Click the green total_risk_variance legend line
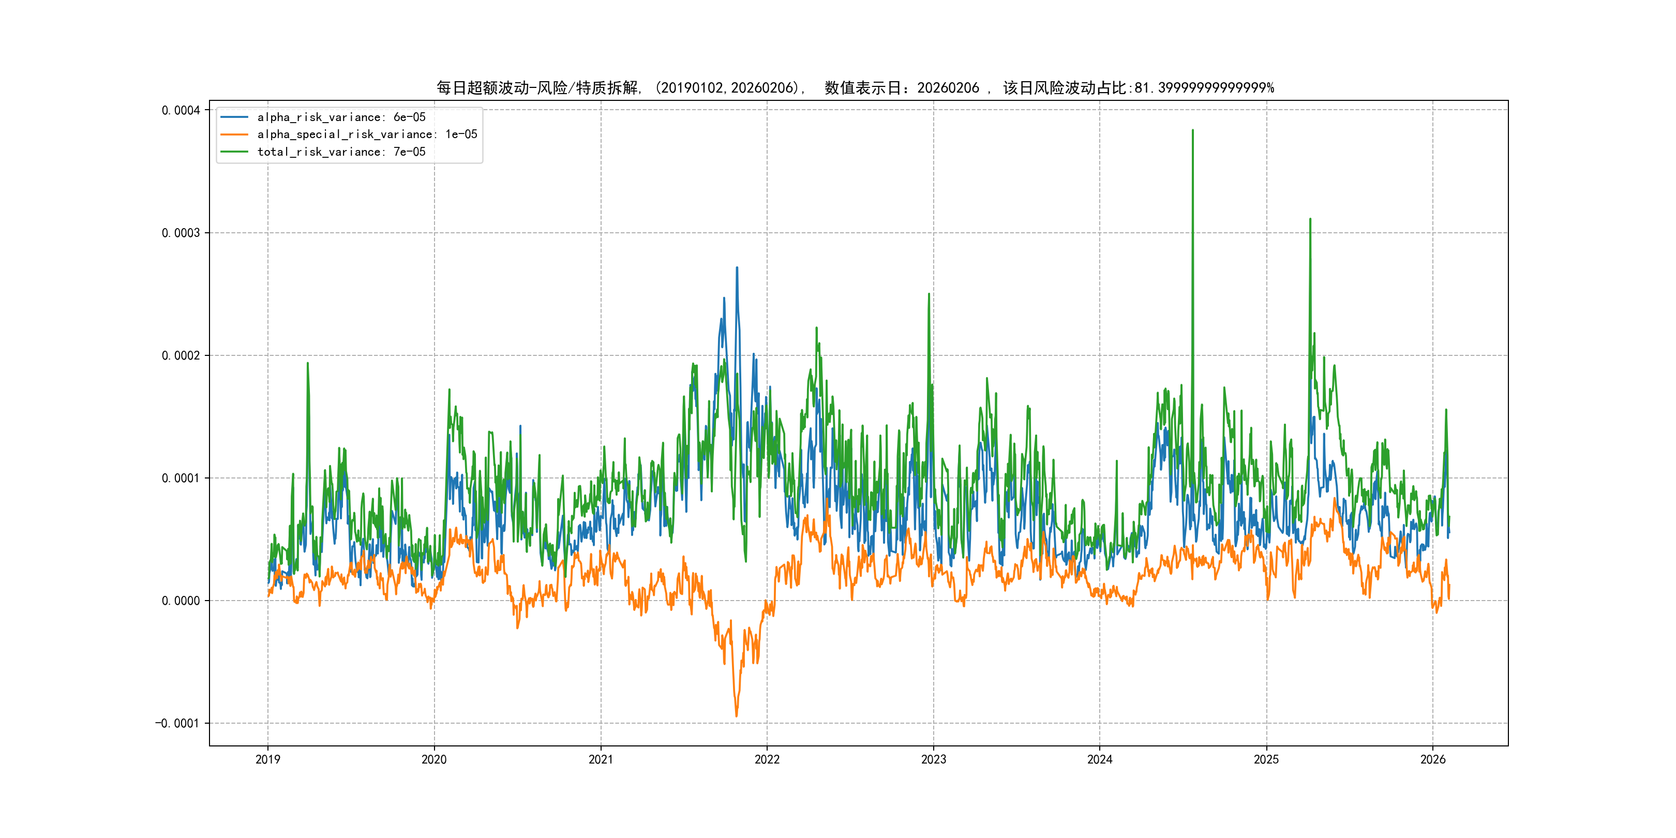The width and height of the screenshot is (1676, 838). tap(234, 152)
